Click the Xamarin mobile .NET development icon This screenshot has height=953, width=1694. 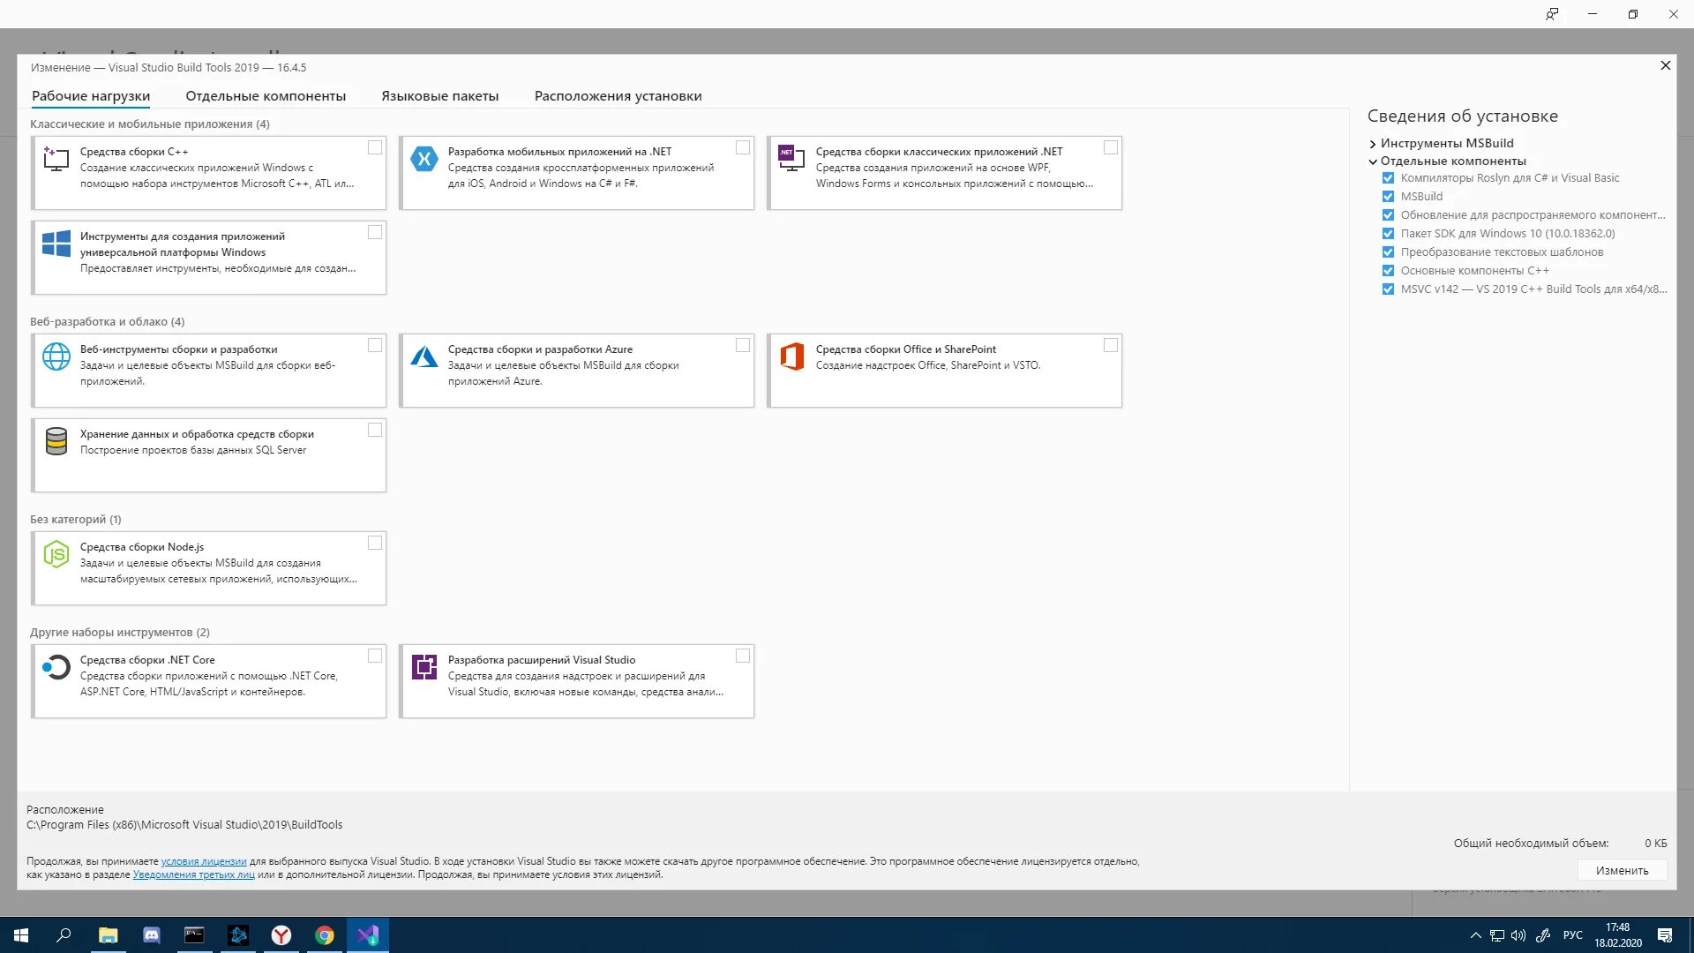click(423, 159)
